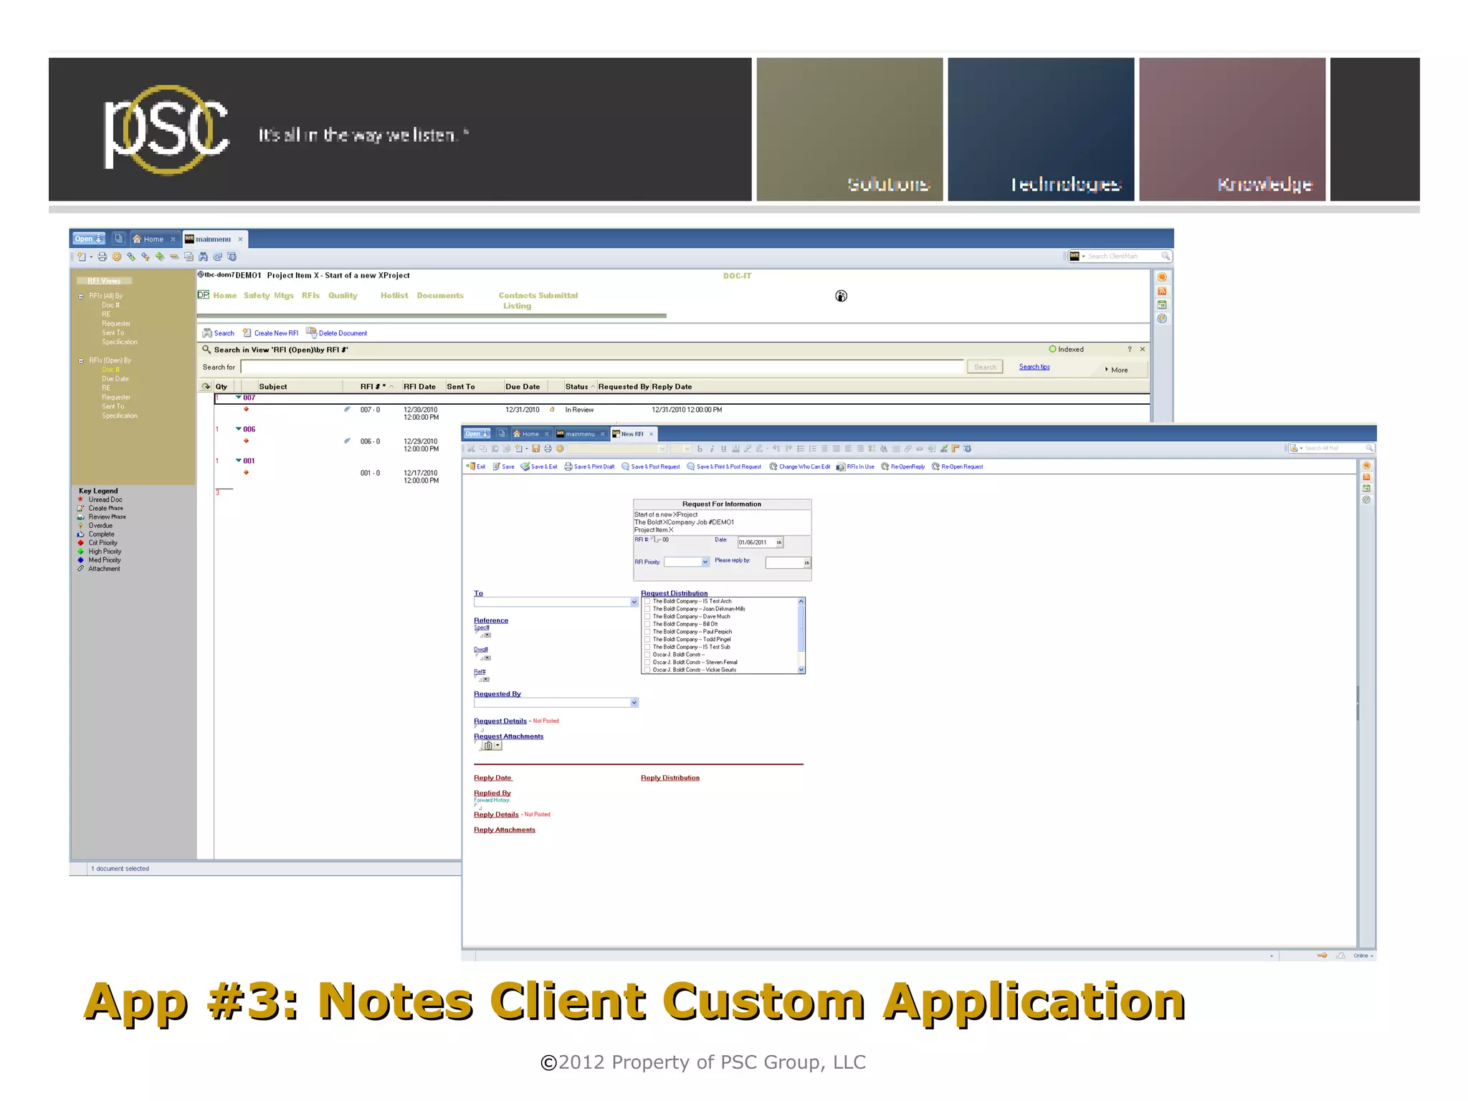Click the Bold formatting icon in New RFI toolbar
This screenshot has width=1468, height=1101.
coord(700,448)
